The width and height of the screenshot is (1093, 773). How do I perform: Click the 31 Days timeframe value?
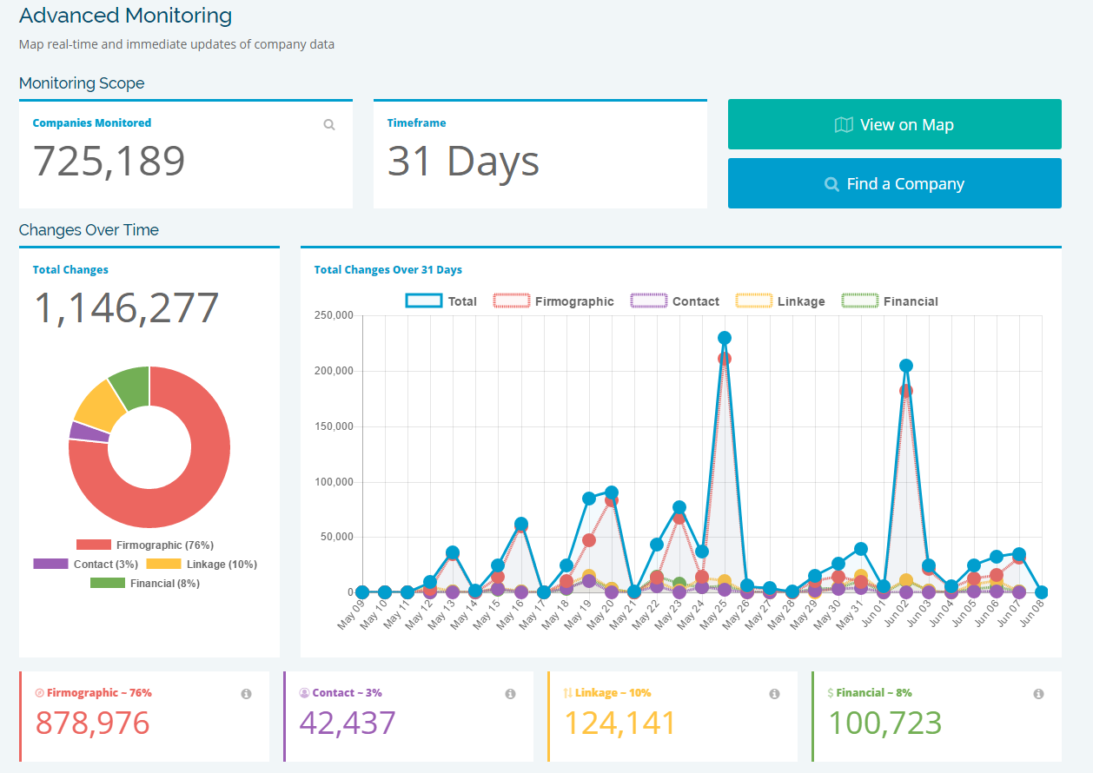tap(463, 162)
